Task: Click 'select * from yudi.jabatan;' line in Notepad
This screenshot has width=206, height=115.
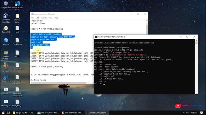Action: [x=47, y=66]
